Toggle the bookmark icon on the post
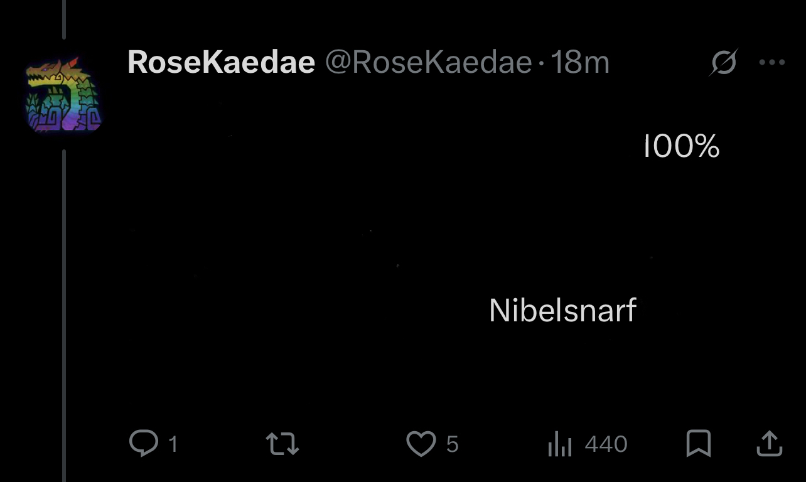 click(x=699, y=444)
